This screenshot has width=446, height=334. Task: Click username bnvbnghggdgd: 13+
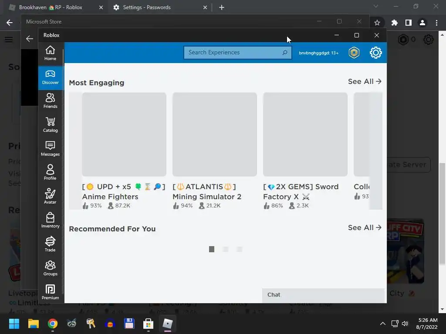[318, 53]
